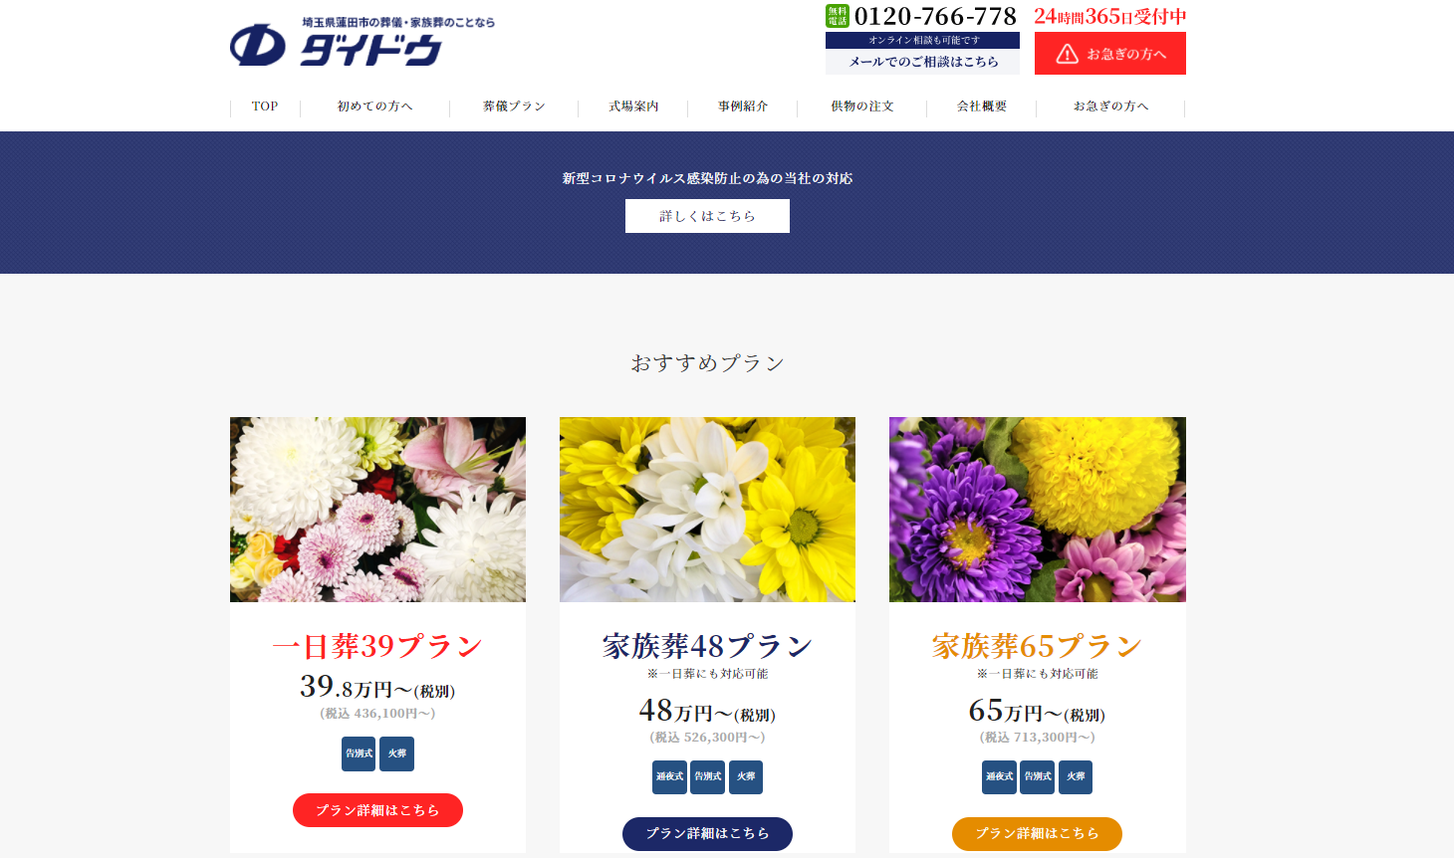This screenshot has height=858, width=1454.
Task: Click the purple flower photo of the 家族葬65 plan
Action: pyautogui.click(x=1037, y=509)
